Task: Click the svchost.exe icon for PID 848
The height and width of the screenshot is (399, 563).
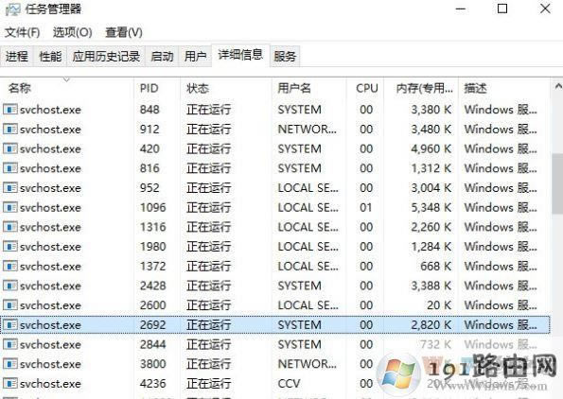Action: click(10, 110)
